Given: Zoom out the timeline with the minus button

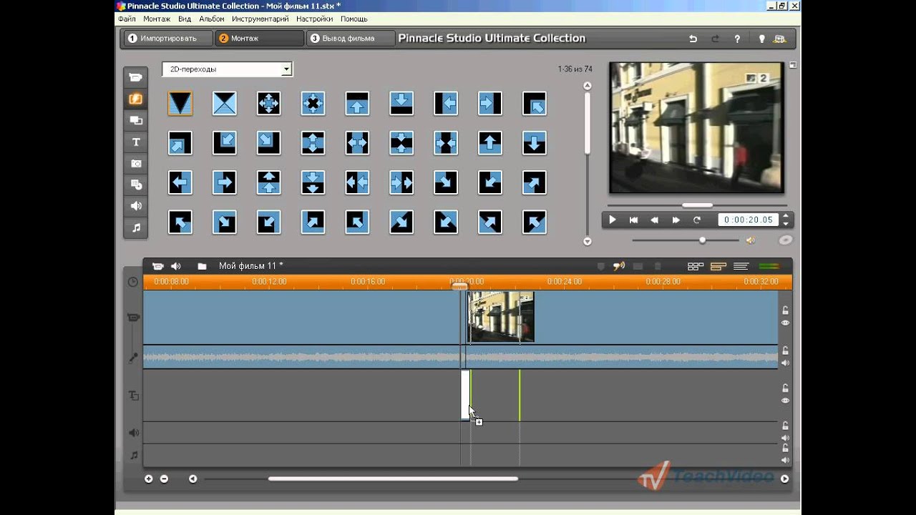Looking at the screenshot, I should (x=164, y=479).
